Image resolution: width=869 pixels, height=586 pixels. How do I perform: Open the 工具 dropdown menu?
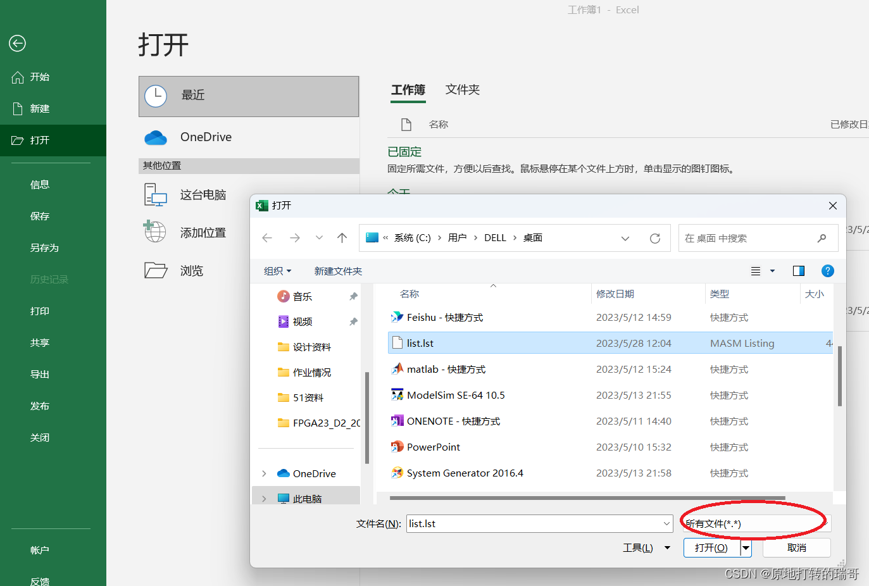(x=646, y=547)
